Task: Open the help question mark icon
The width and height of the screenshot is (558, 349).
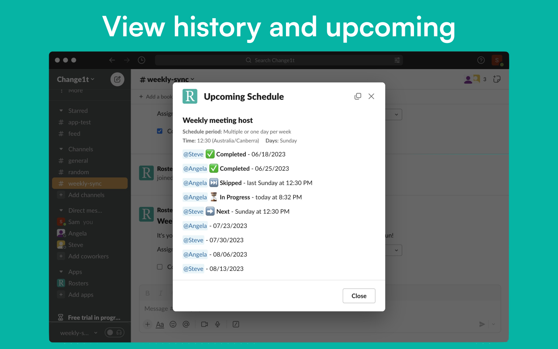Action: coord(481,60)
